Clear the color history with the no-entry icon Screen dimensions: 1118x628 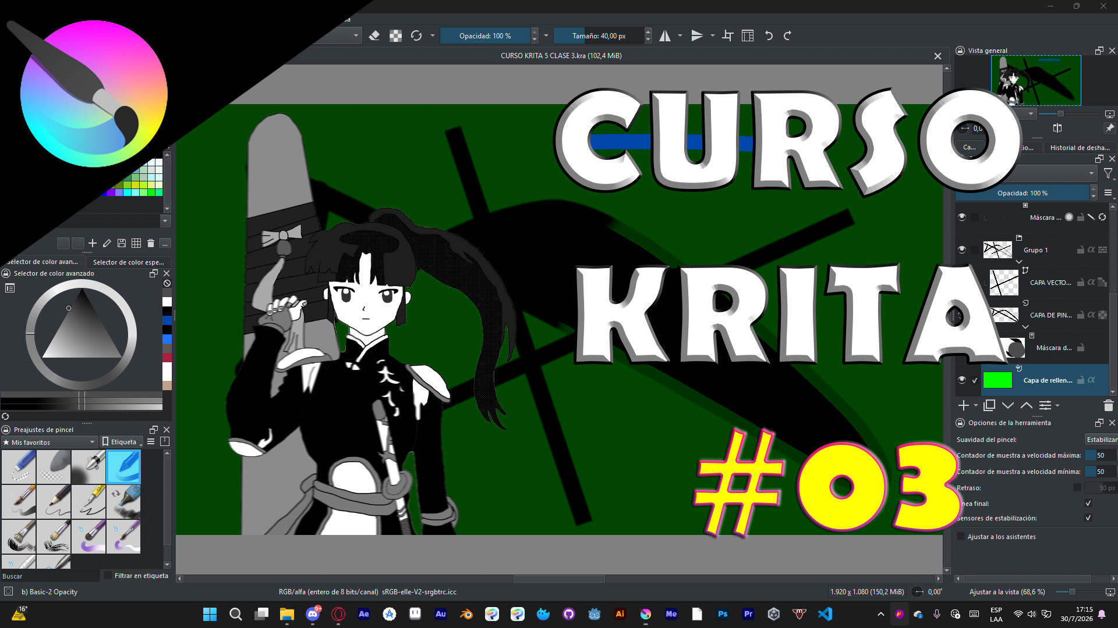coord(167,283)
